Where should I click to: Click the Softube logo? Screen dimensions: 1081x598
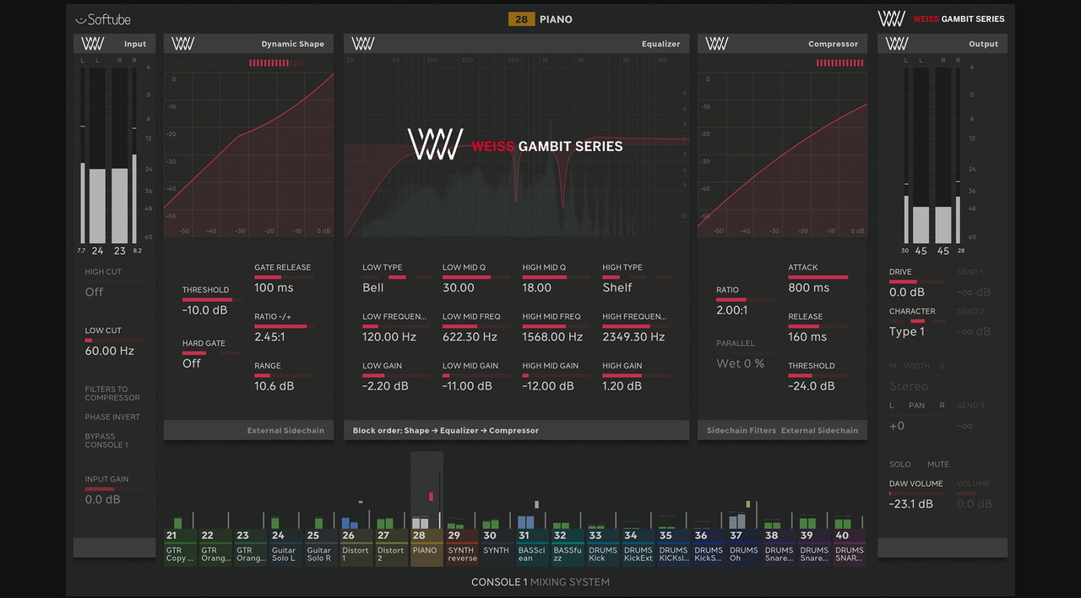pyautogui.click(x=103, y=19)
